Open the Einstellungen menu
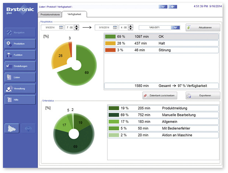This screenshot has height=173, width=228. tap(20, 66)
